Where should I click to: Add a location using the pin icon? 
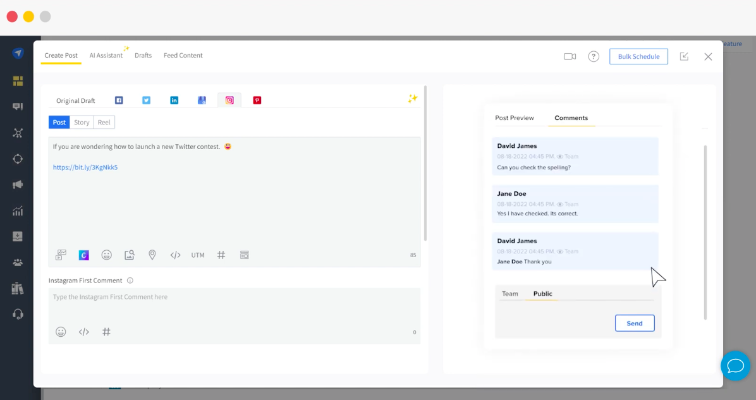click(x=152, y=255)
